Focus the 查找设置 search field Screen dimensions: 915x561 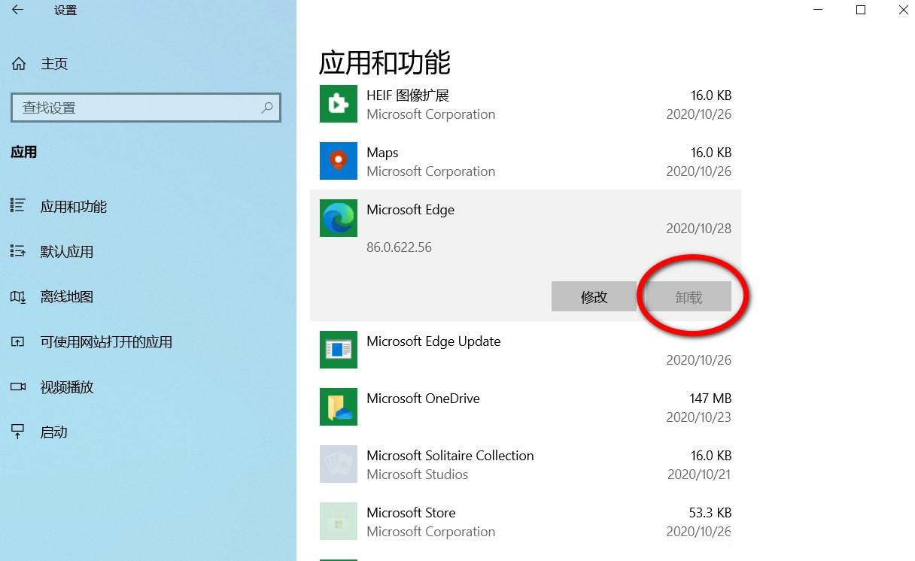click(146, 108)
